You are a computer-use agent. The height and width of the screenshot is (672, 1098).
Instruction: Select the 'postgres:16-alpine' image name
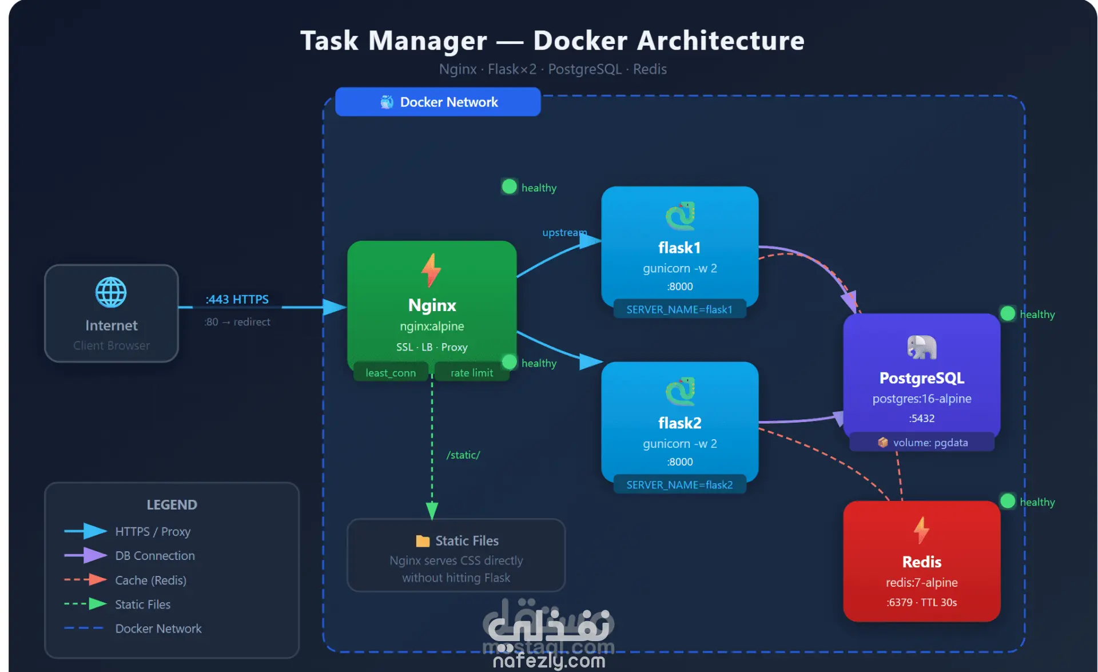pyautogui.click(x=922, y=399)
